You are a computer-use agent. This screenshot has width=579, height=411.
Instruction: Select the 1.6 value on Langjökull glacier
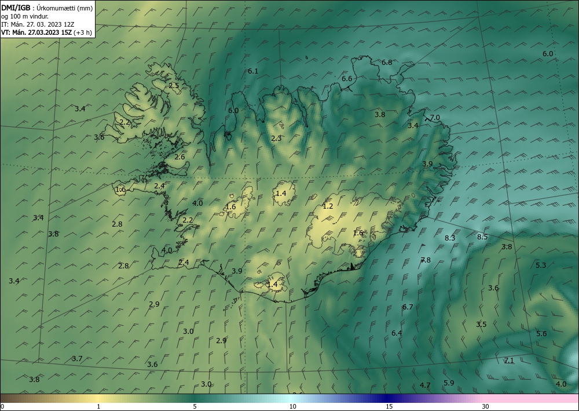tap(230, 206)
